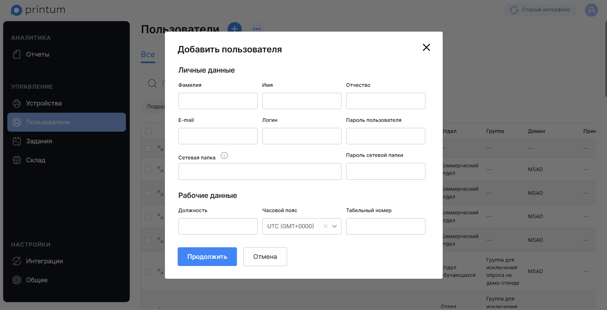Switch to the Все tab
Screen dimensions: 607x310
pyautogui.click(x=148, y=54)
